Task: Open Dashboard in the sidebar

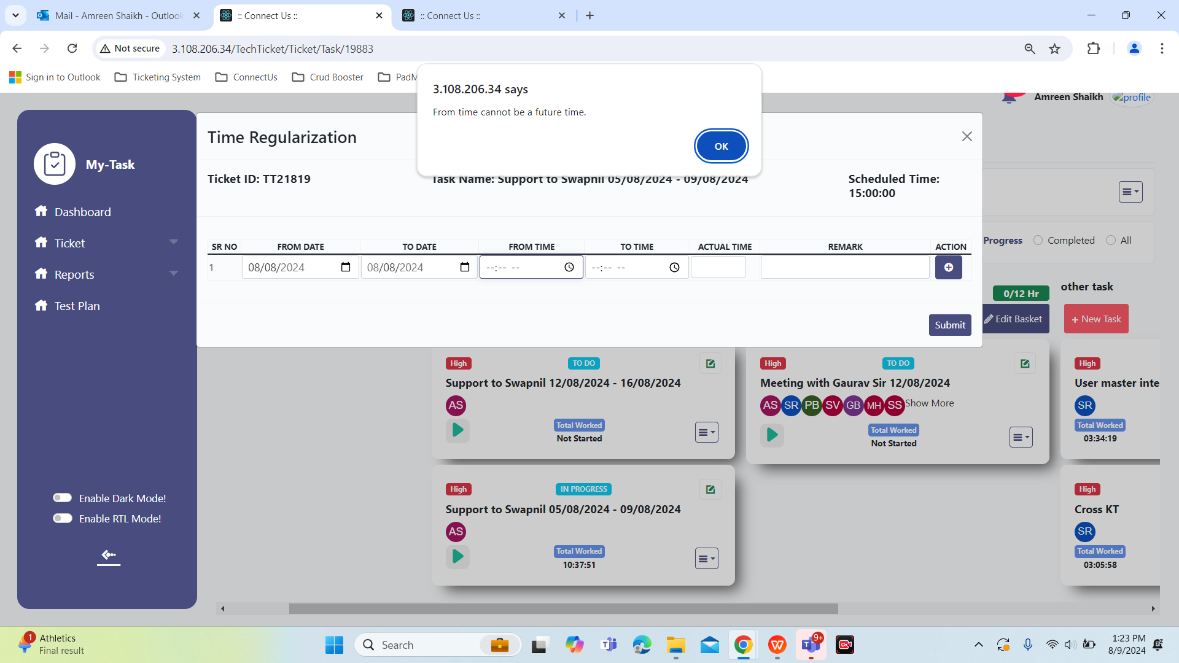Action: tap(82, 212)
